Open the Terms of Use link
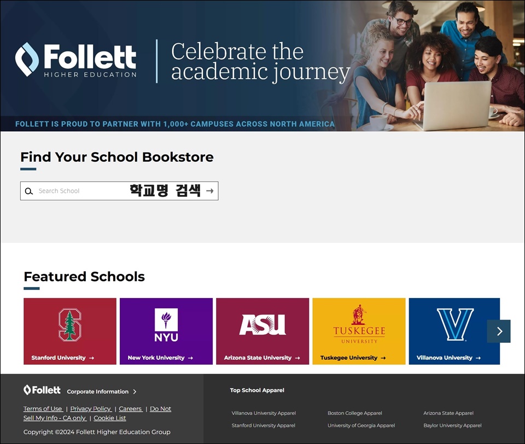 pyautogui.click(x=43, y=408)
